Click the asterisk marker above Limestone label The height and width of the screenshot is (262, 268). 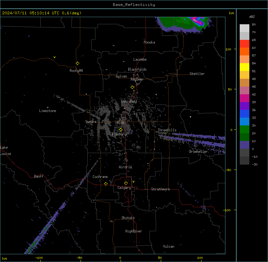pos(48,108)
